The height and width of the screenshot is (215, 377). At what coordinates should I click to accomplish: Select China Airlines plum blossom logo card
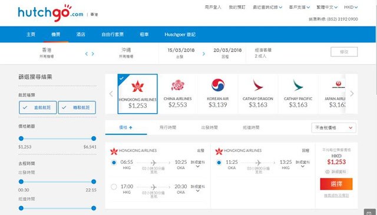click(178, 94)
